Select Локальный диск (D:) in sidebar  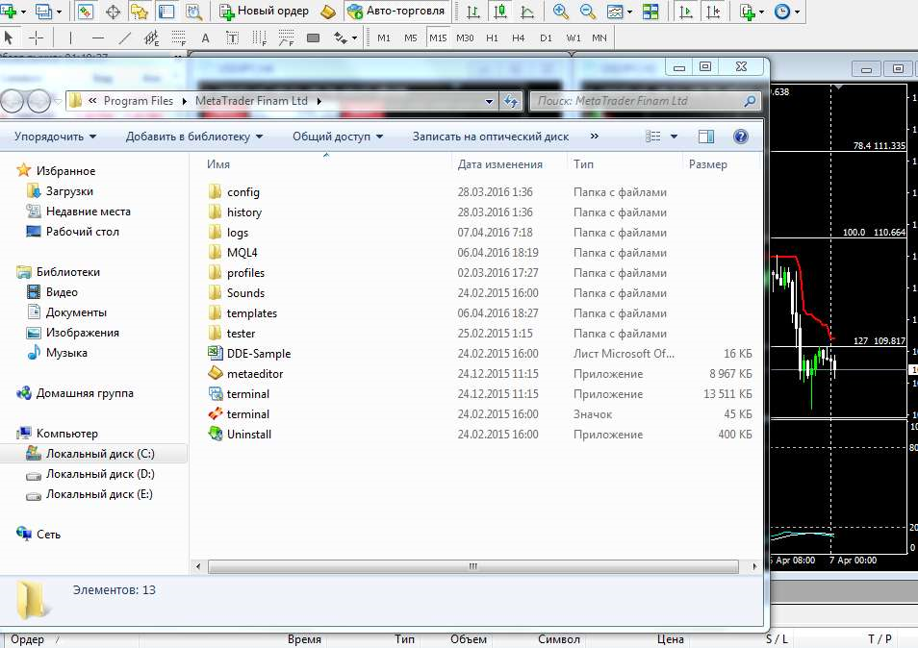click(x=99, y=474)
